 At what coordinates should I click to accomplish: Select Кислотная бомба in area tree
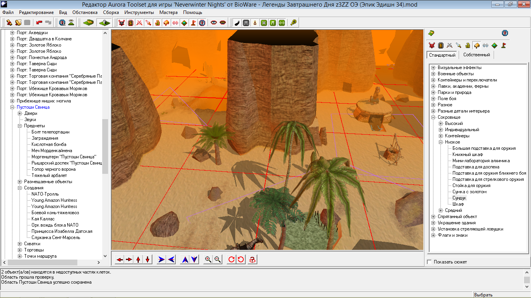[49, 144]
